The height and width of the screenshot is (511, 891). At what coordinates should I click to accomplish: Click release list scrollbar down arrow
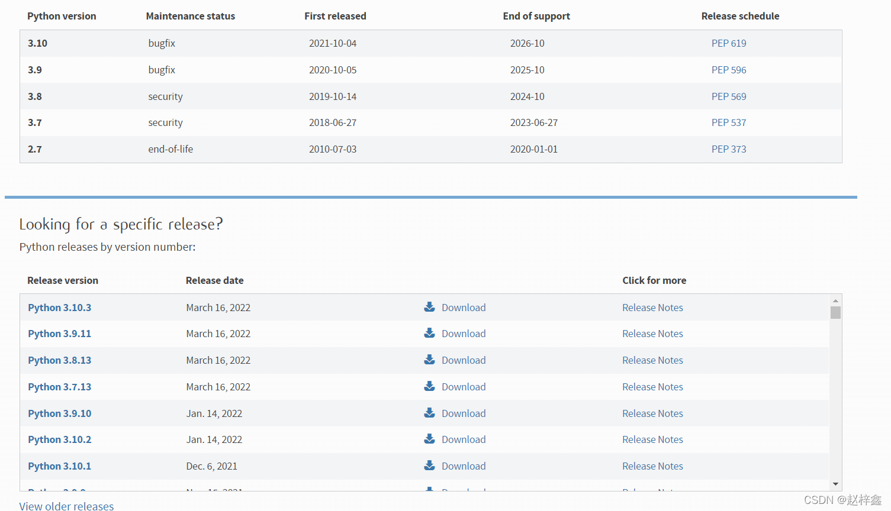point(835,484)
